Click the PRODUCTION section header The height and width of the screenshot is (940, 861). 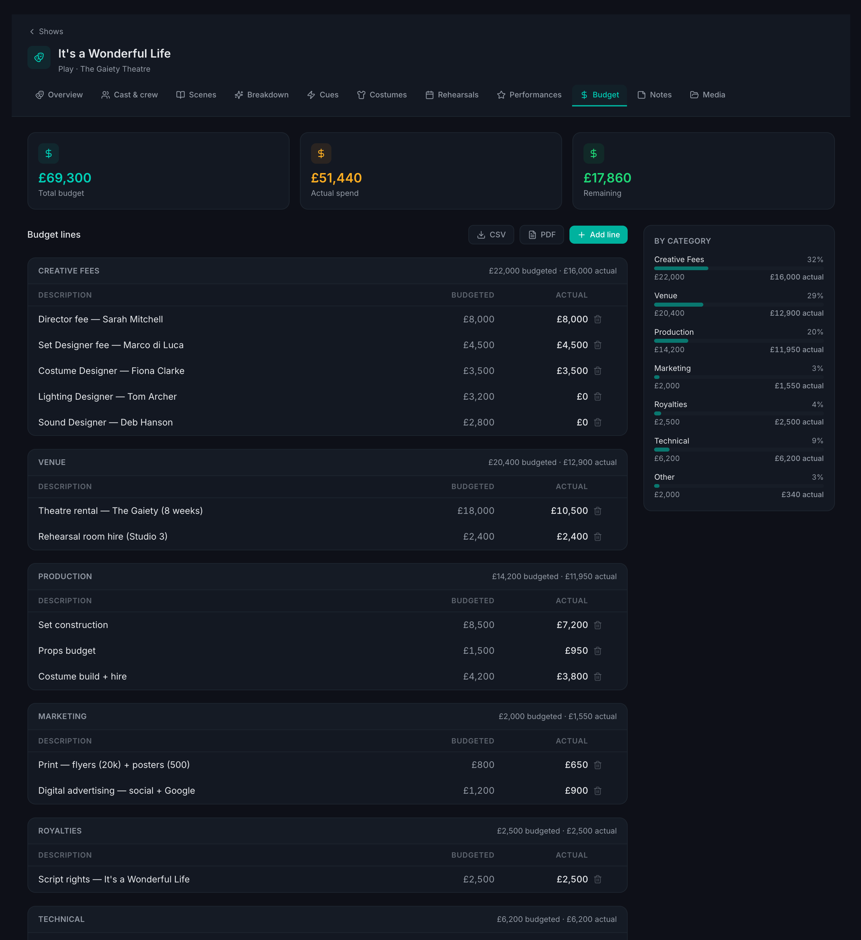click(327, 577)
